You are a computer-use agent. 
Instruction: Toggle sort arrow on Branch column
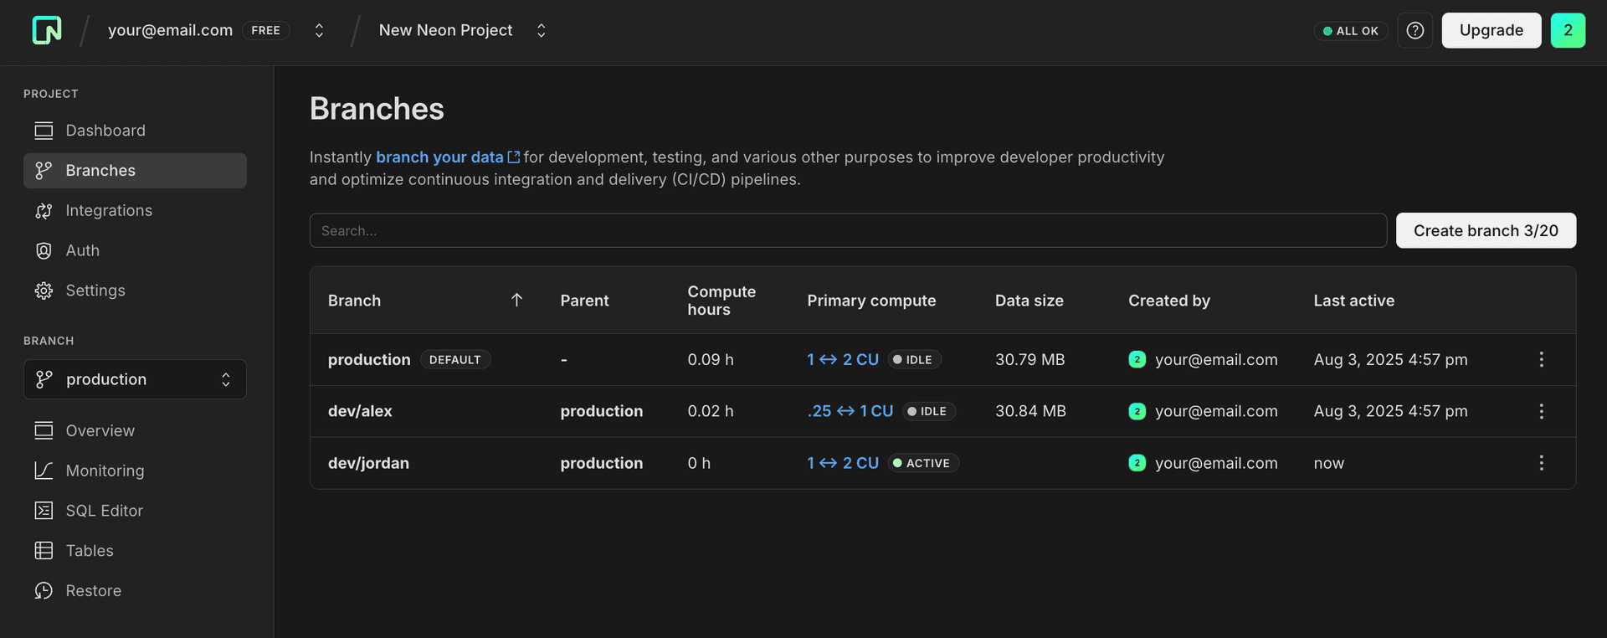click(x=516, y=301)
